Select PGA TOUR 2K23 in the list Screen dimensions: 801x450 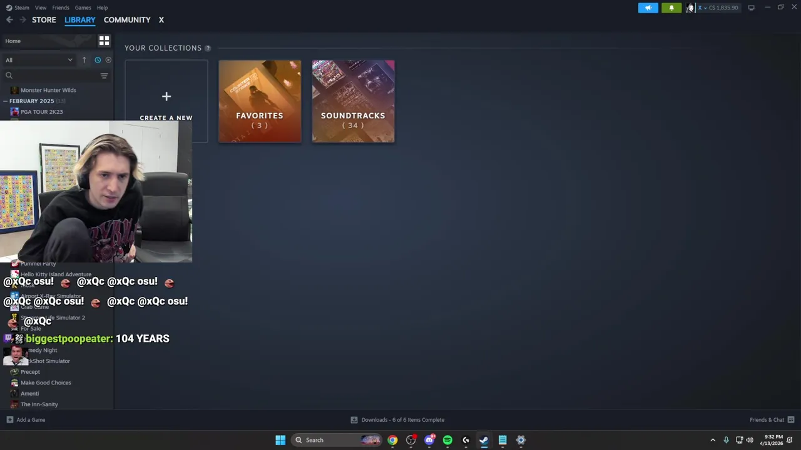click(41, 112)
